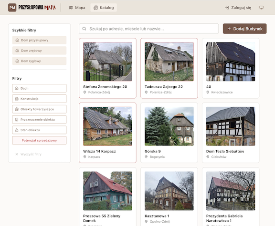275x226 pixels.
Task: Click the X icon beside Wyczyść filtry
Action: (17, 154)
